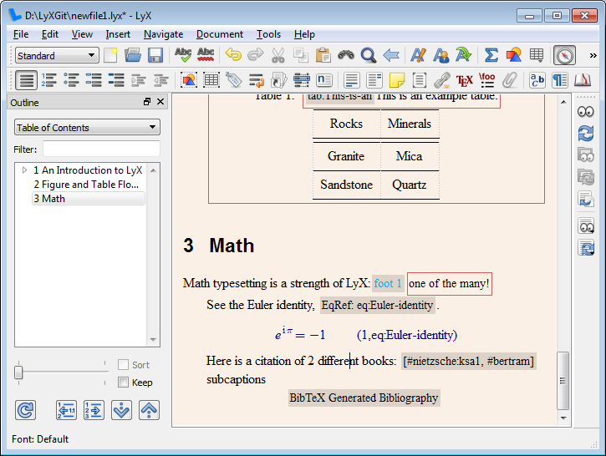This screenshot has height=456, width=606.
Task: Demote outline section level button
Action: coord(94,410)
